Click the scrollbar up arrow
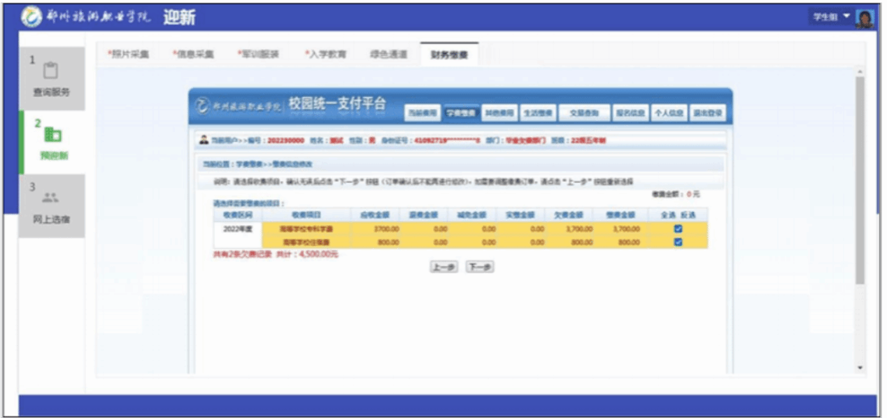The width and height of the screenshot is (887, 418). 860,71
